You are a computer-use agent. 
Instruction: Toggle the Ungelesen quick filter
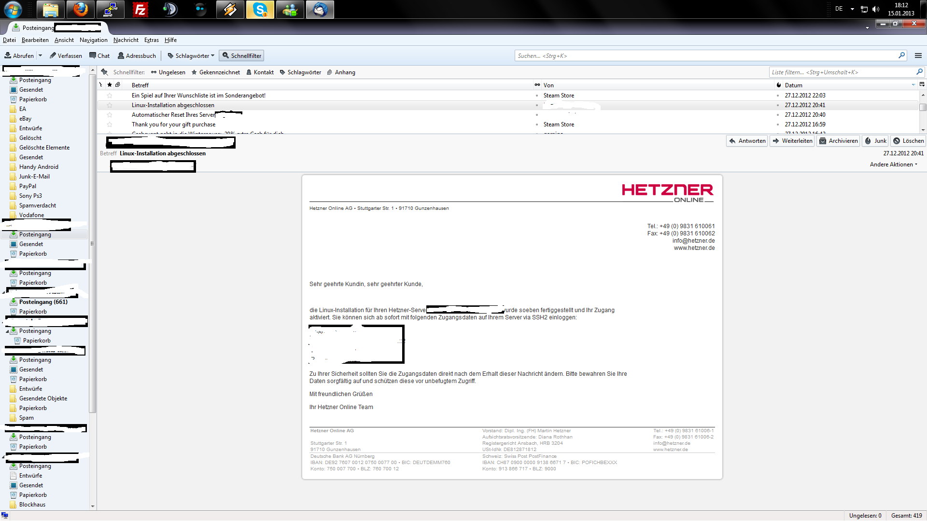pos(168,72)
